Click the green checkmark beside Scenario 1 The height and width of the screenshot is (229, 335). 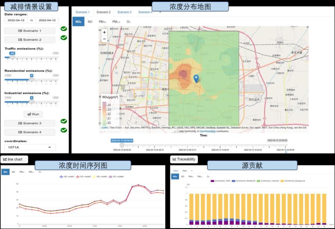click(x=64, y=29)
